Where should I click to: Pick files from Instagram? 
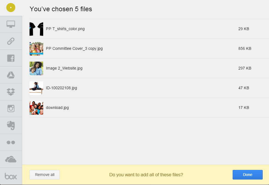click(11, 109)
